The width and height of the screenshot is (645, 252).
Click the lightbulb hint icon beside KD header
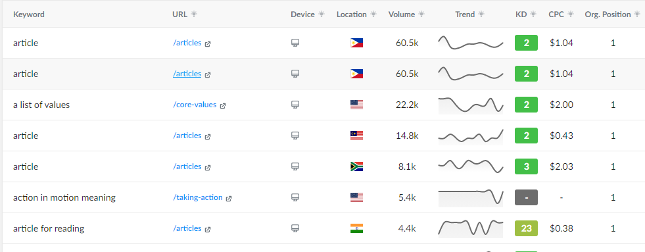(533, 14)
